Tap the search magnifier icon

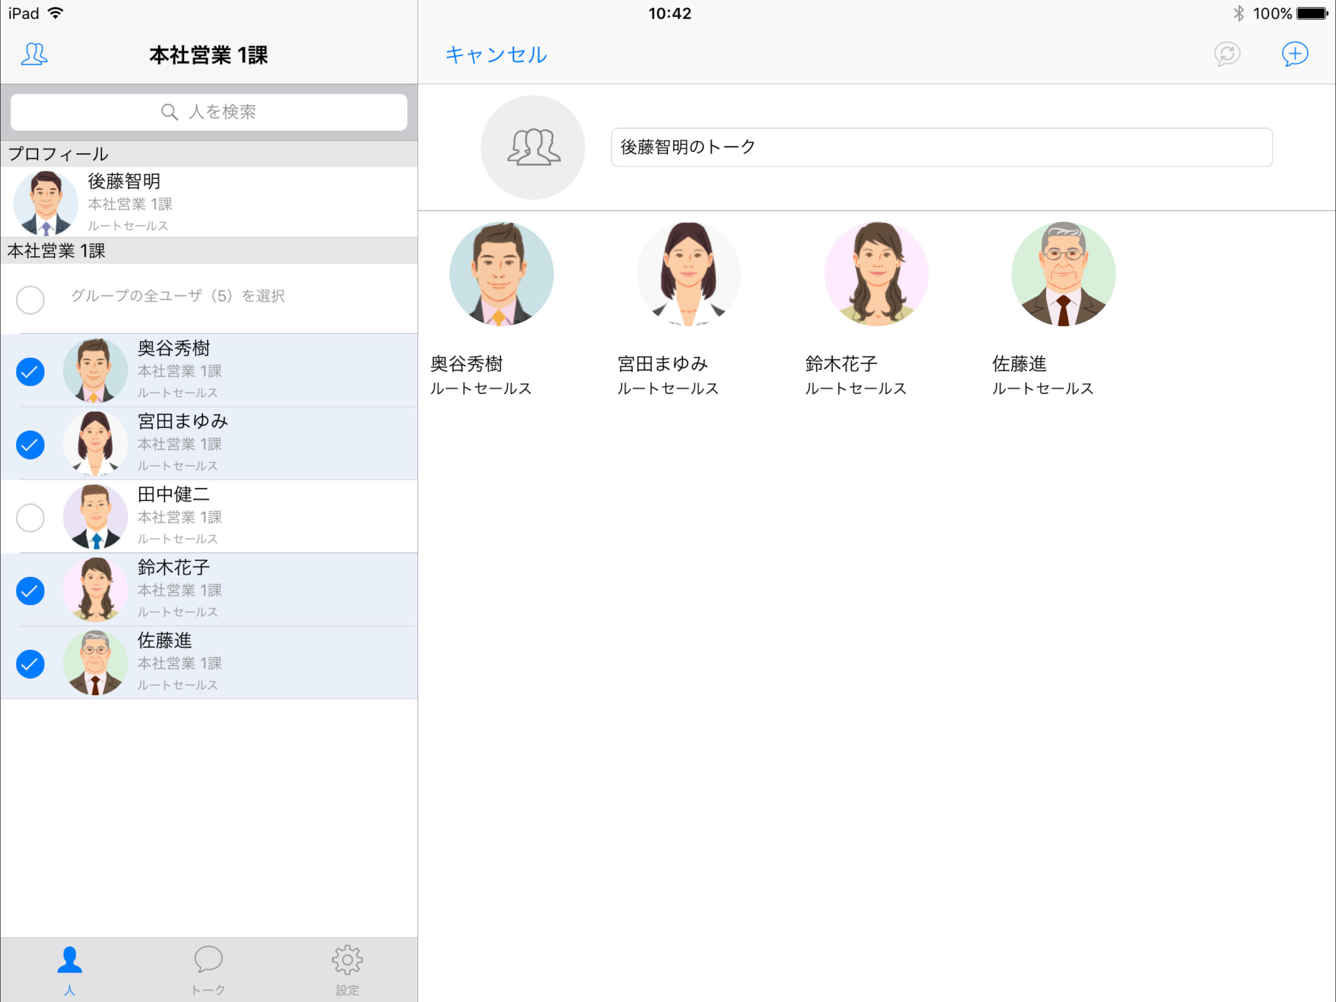(x=169, y=112)
